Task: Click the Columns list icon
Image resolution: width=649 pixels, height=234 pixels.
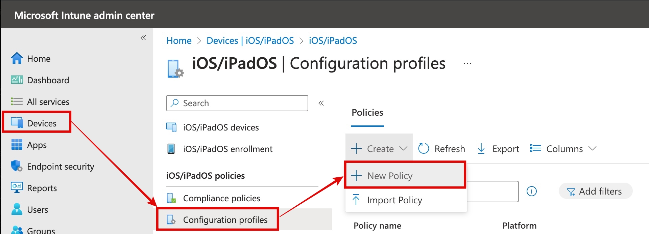Action: pyautogui.click(x=535, y=148)
